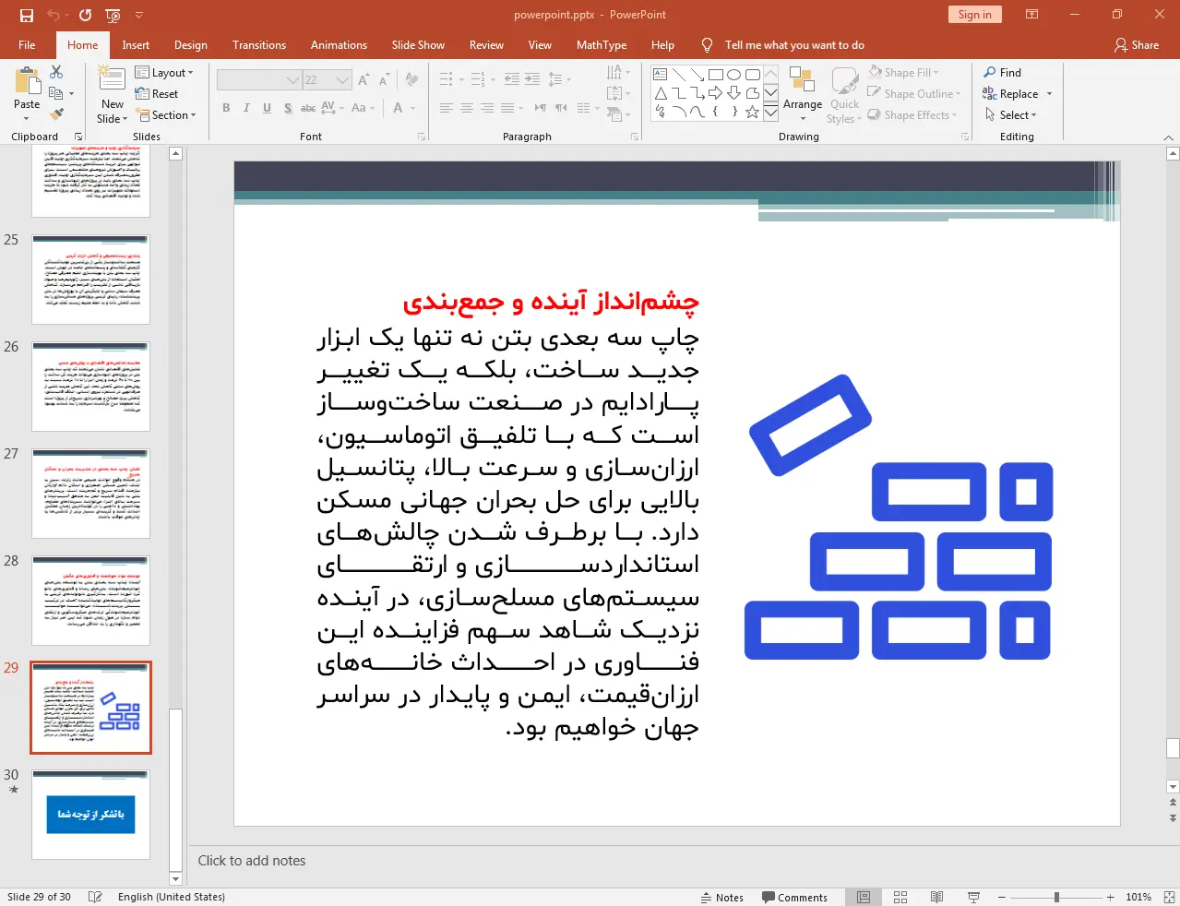The width and height of the screenshot is (1180, 906).
Task: Open the font size dropdown
Action: click(x=343, y=80)
